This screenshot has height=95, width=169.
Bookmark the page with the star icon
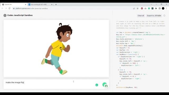[x=138, y=8]
